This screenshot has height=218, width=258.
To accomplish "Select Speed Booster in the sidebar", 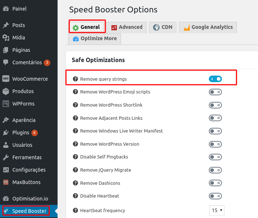I will tap(29, 211).
